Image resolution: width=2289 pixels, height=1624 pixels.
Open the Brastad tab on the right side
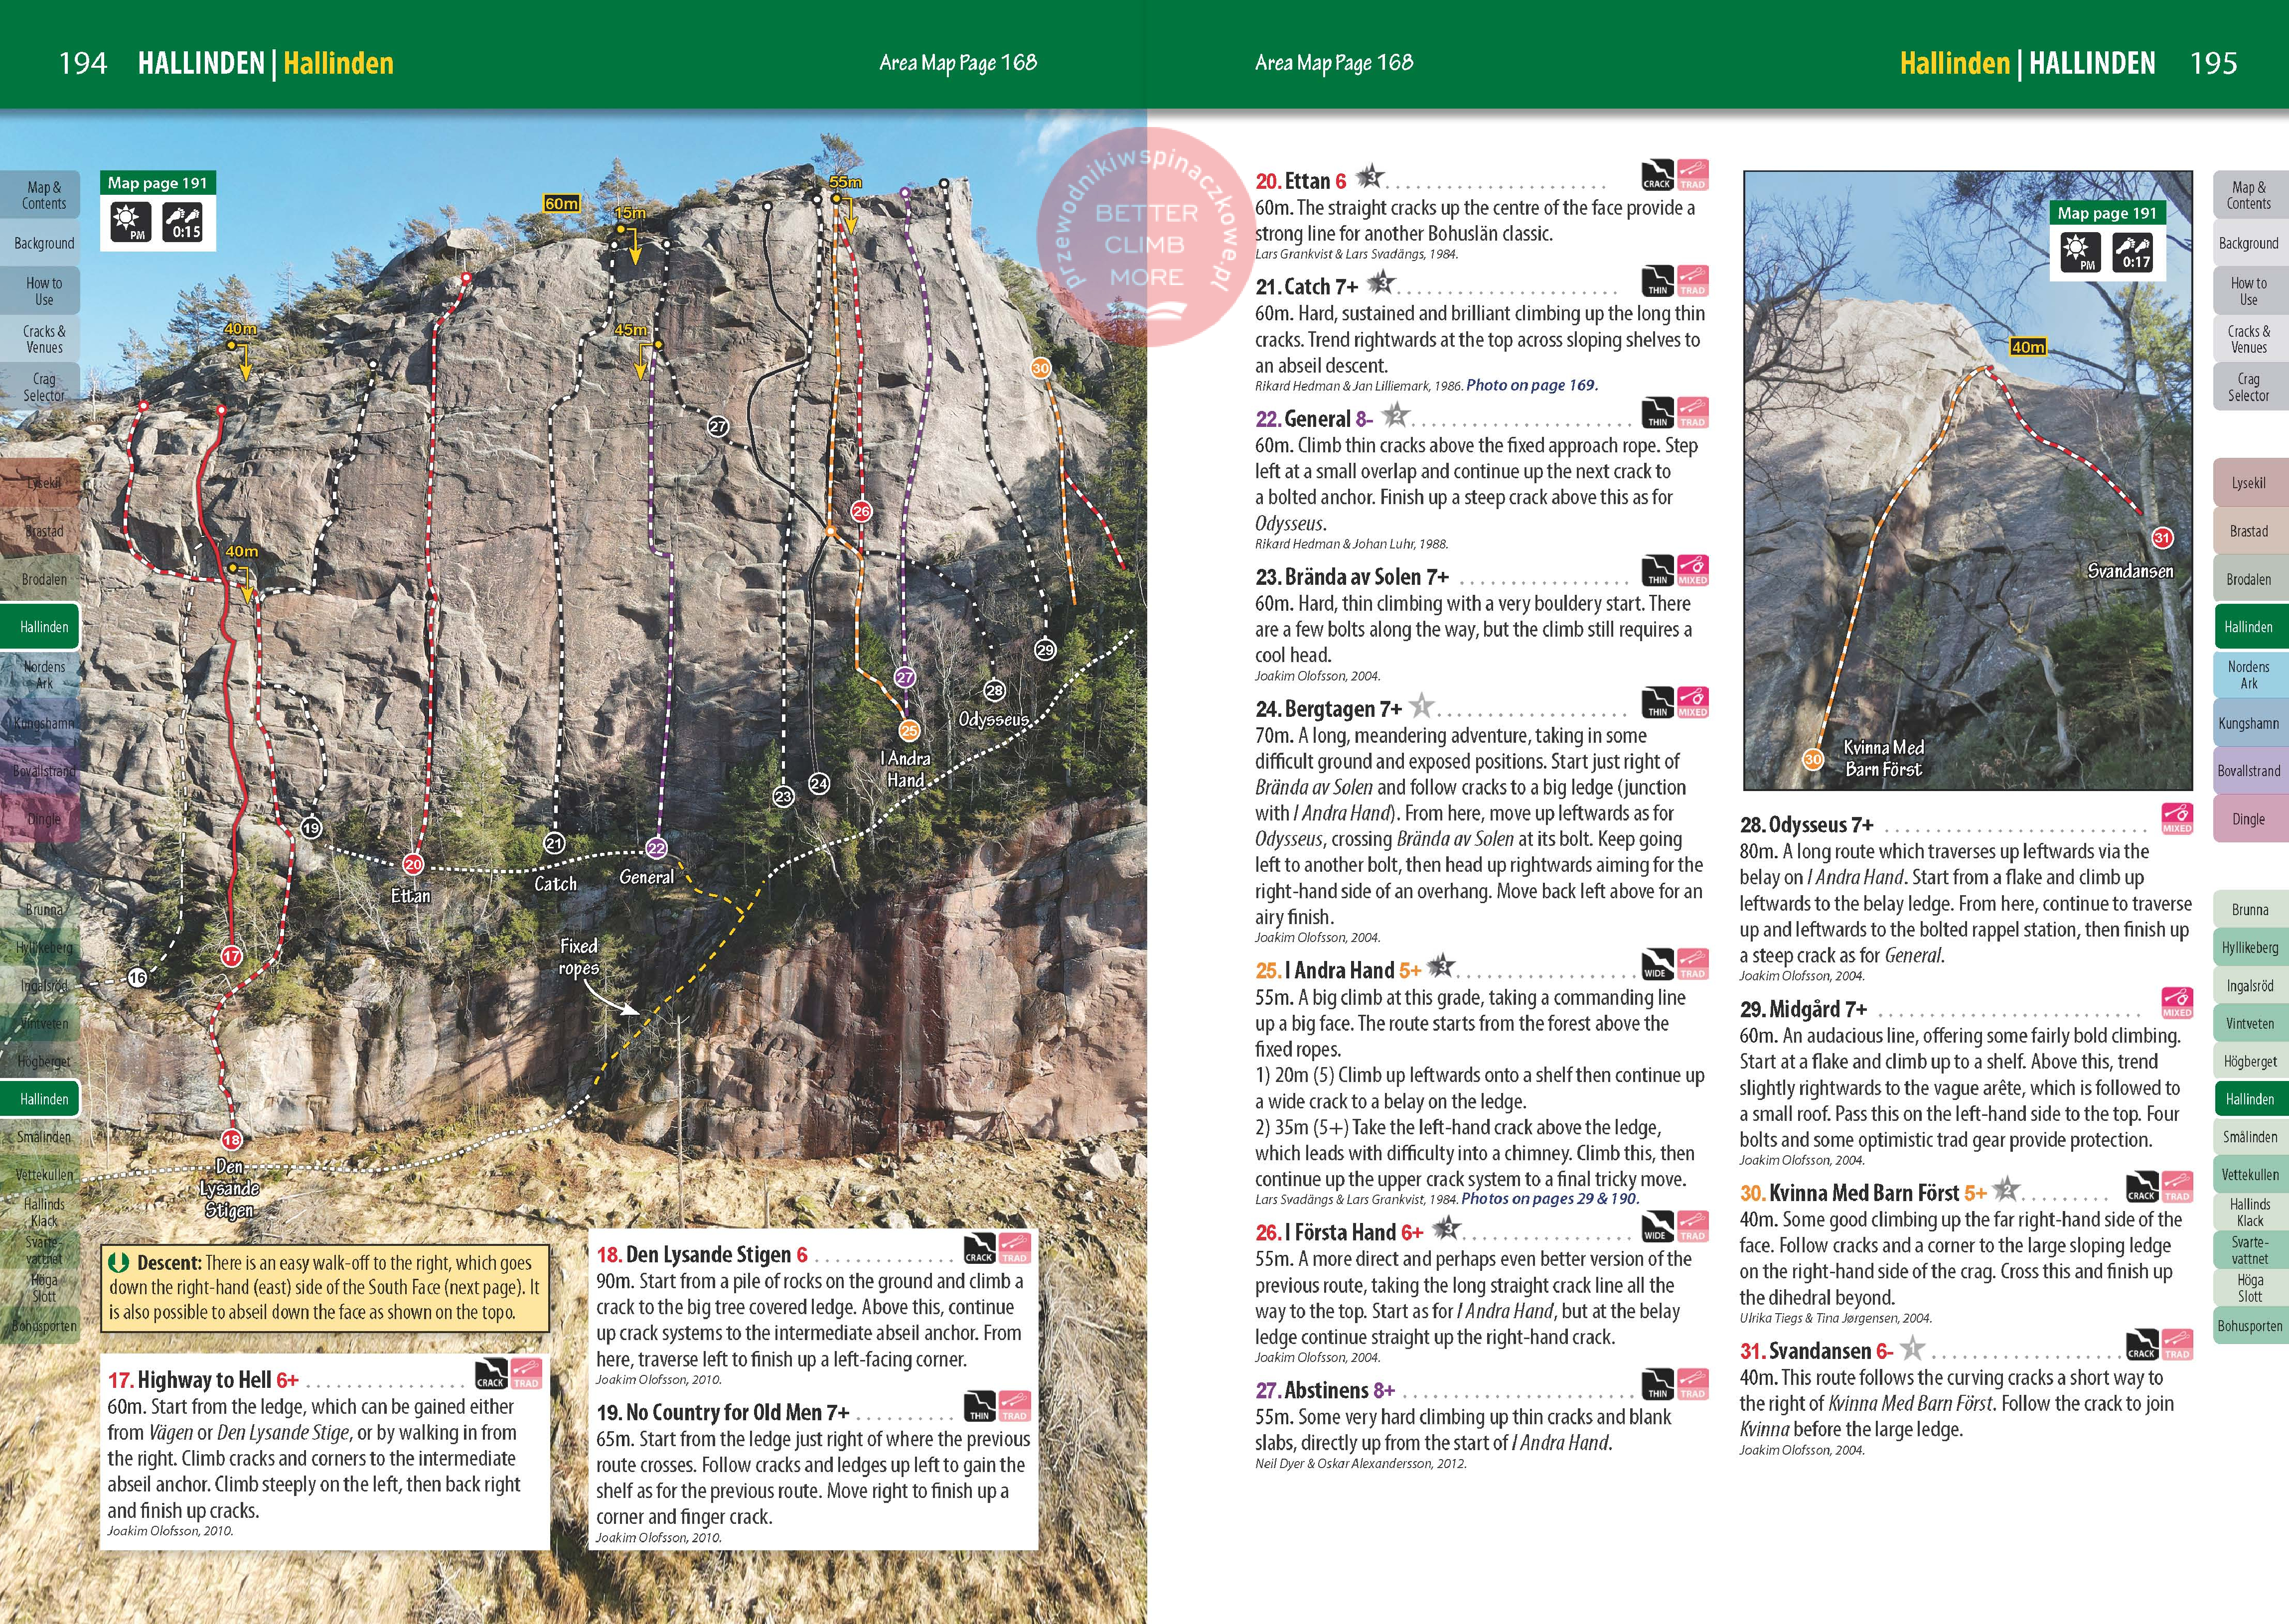[2248, 531]
